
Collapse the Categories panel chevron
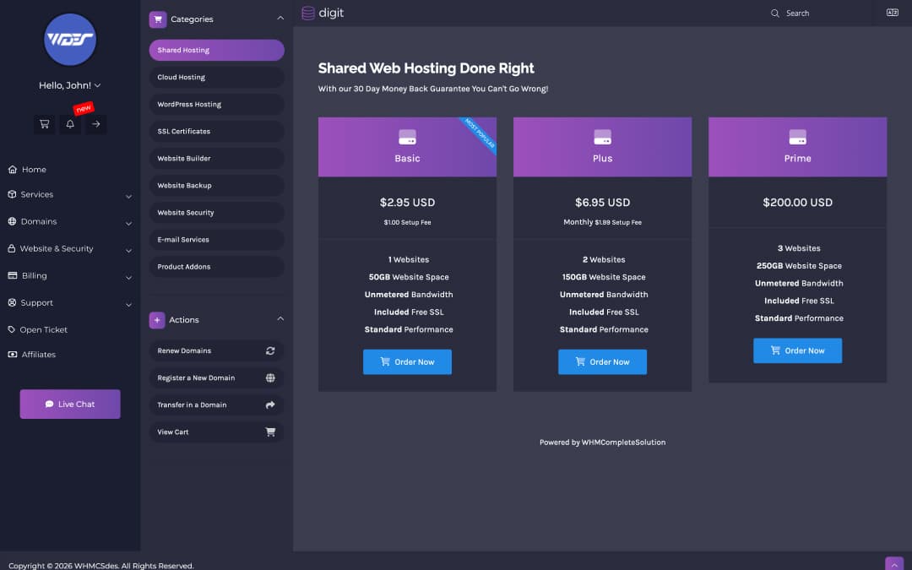coord(280,19)
